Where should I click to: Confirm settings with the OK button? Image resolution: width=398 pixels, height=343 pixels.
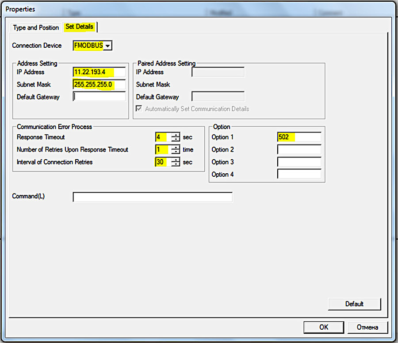click(324, 327)
